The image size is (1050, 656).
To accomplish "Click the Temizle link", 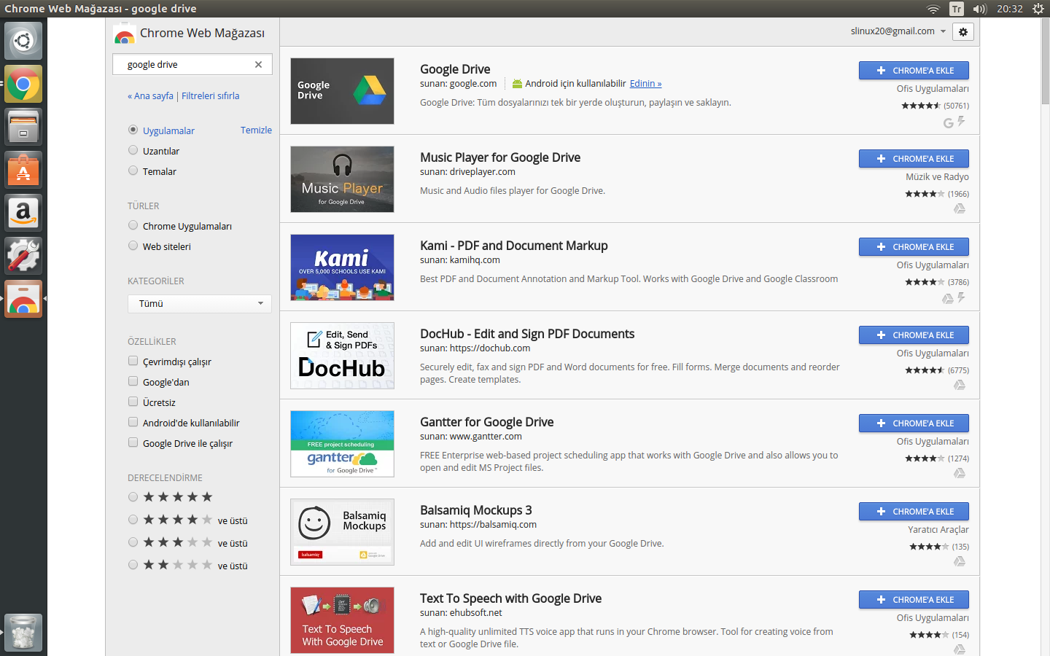I will point(256,130).
